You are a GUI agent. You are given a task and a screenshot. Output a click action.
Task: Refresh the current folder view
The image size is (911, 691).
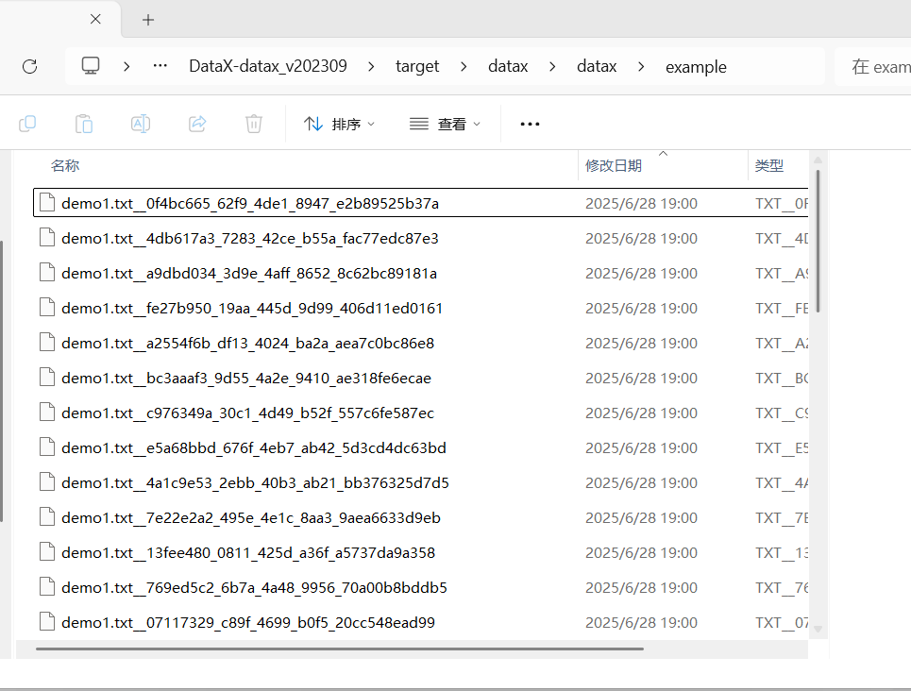(x=29, y=66)
